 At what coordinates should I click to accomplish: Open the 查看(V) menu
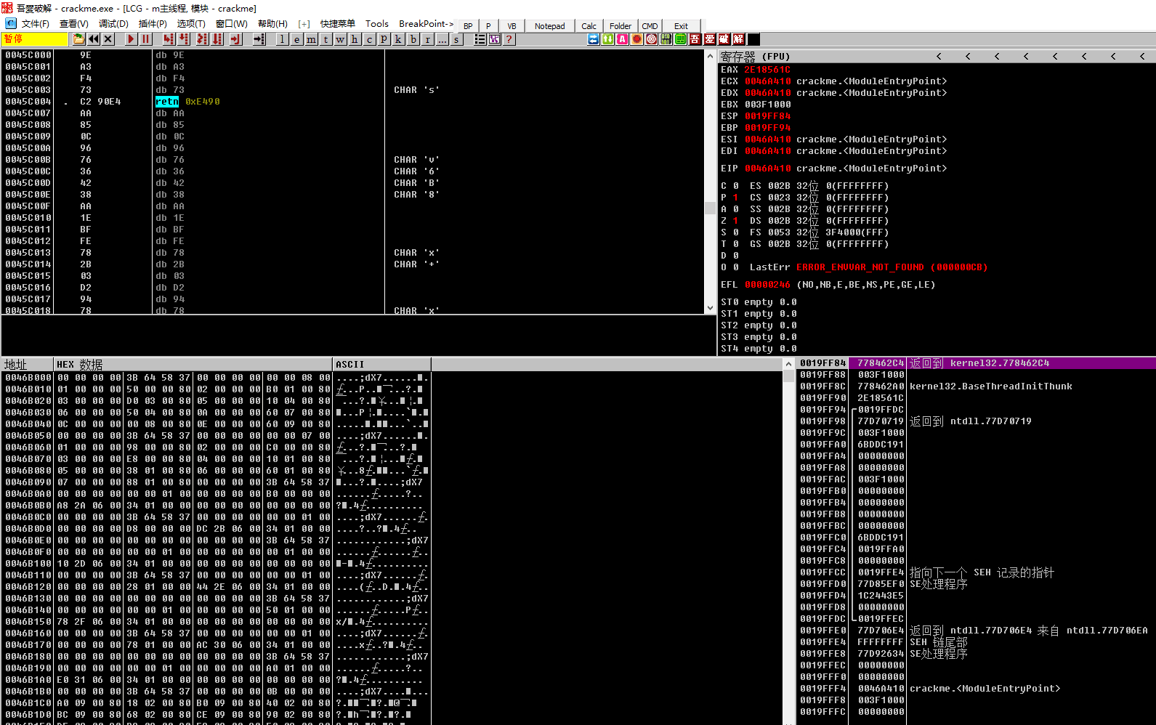click(74, 24)
